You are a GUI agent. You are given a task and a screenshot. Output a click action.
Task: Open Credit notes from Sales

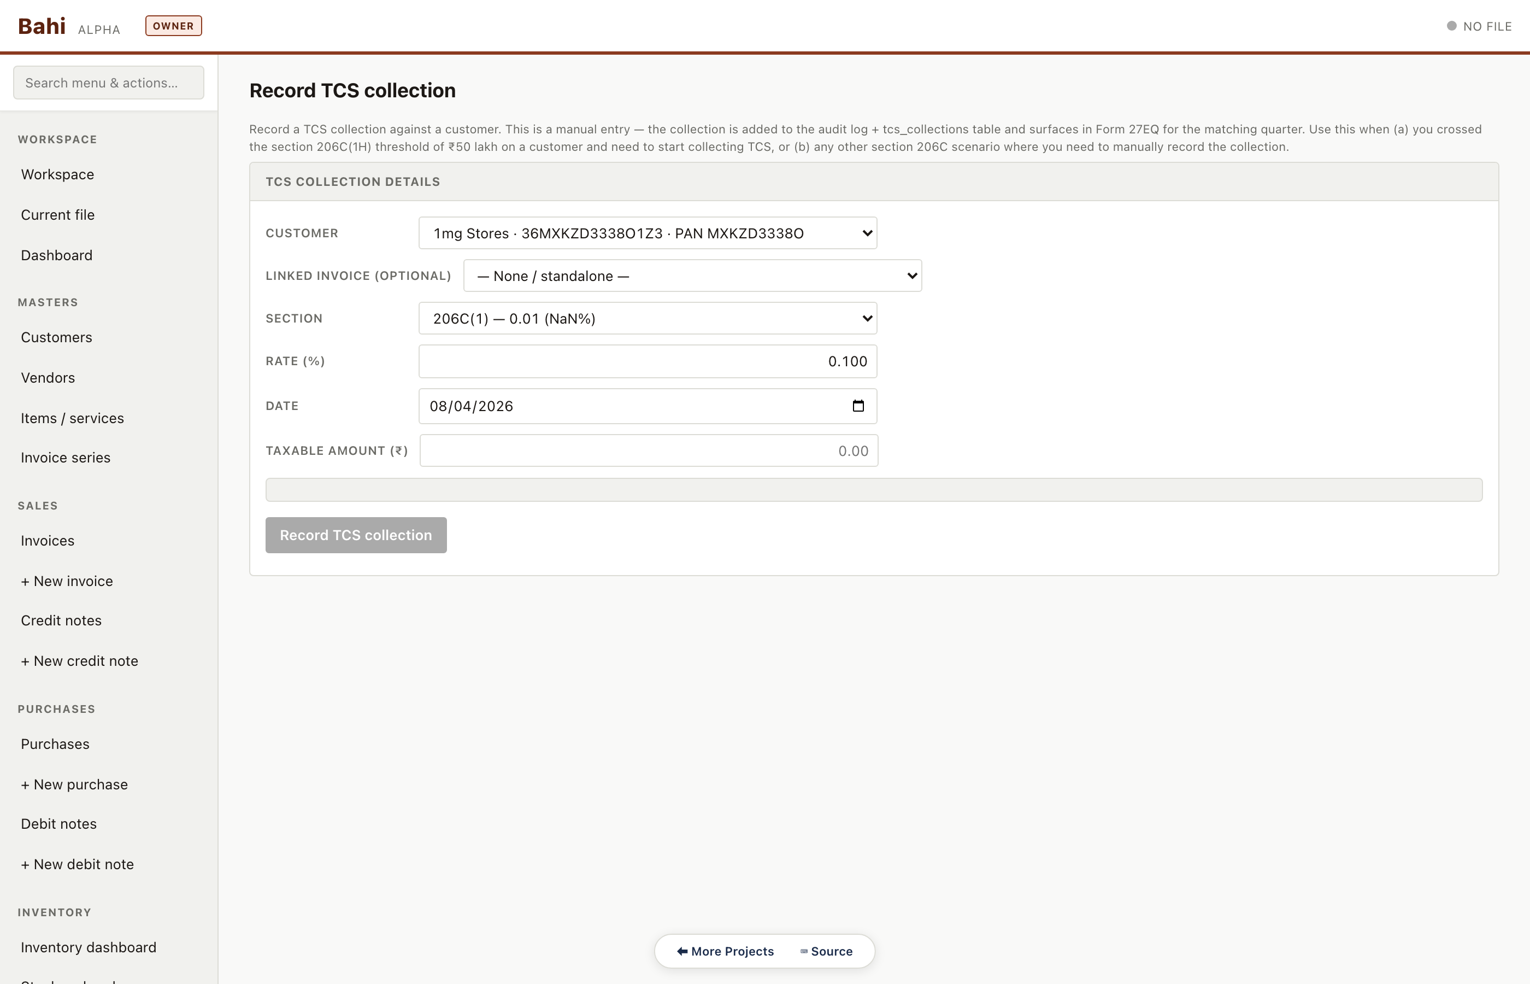click(61, 620)
